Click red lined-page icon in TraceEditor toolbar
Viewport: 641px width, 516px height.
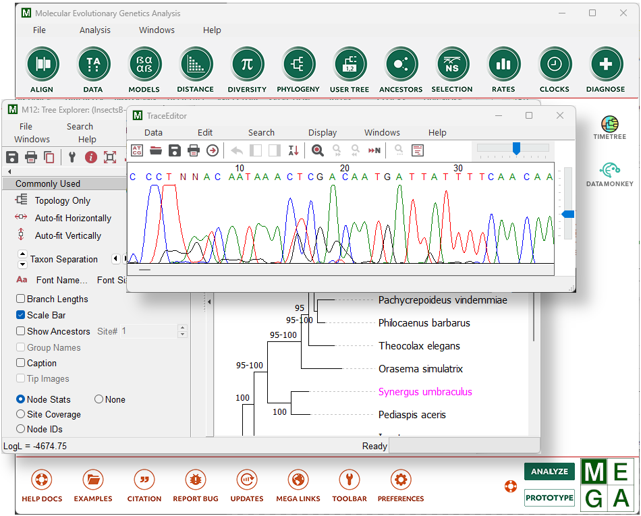(x=418, y=150)
